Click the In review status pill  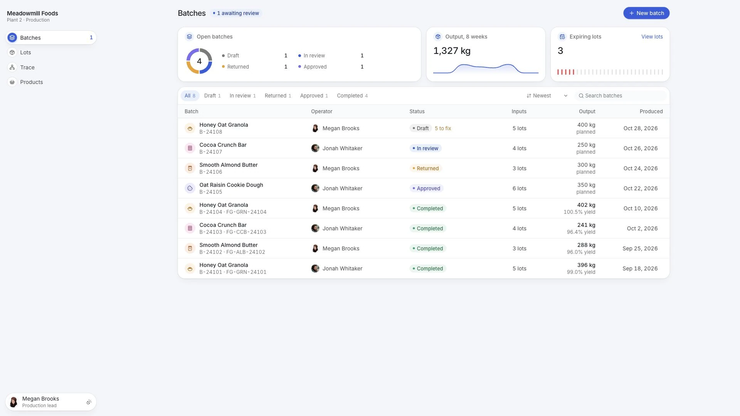[425, 148]
